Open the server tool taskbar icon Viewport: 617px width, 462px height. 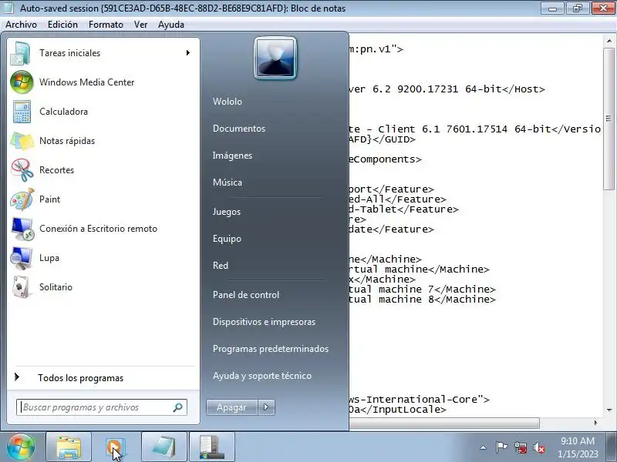[x=211, y=447]
